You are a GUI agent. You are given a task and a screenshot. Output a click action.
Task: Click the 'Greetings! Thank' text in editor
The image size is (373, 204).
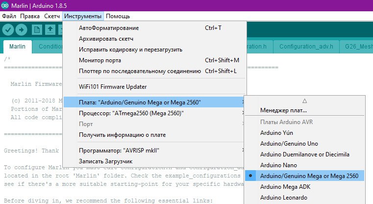click(x=31, y=151)
